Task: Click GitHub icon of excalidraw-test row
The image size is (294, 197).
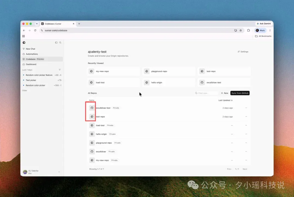Action: tap(92, 108)
